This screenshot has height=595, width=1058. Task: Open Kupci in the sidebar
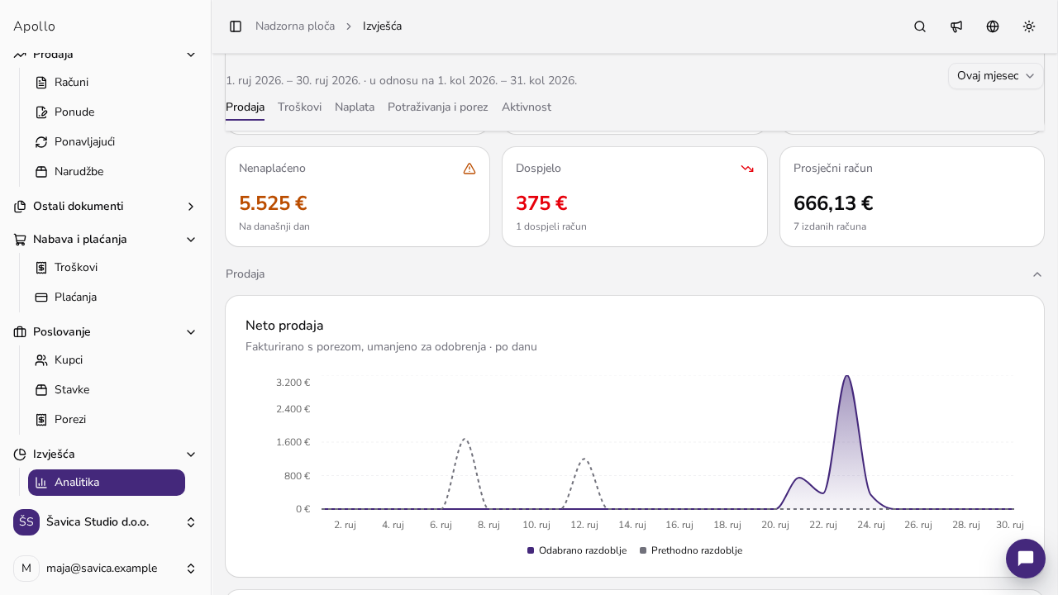[107, 360]
